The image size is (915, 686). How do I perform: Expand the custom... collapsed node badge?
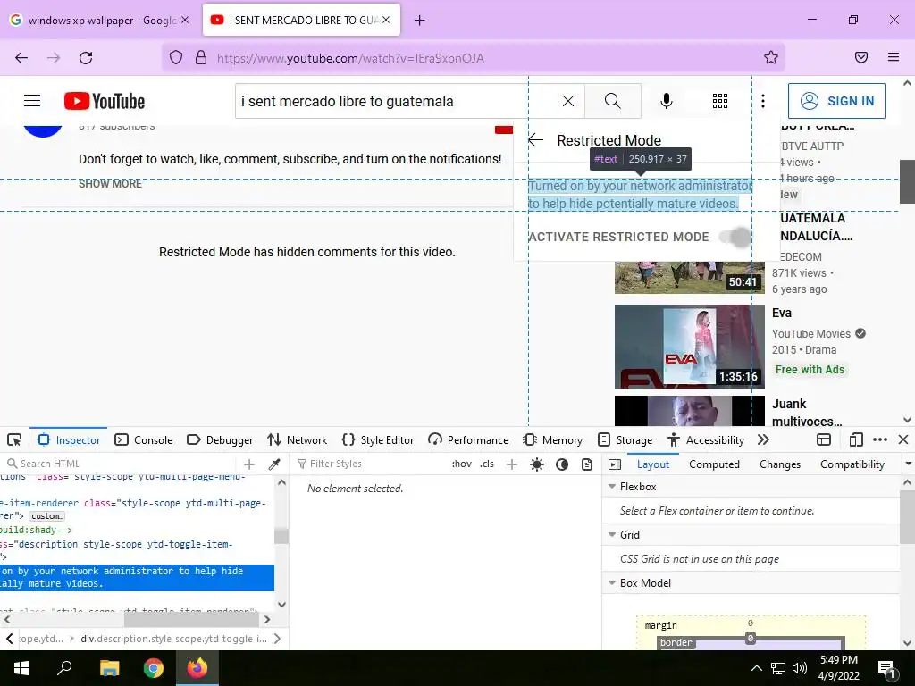tap(46, 516)
